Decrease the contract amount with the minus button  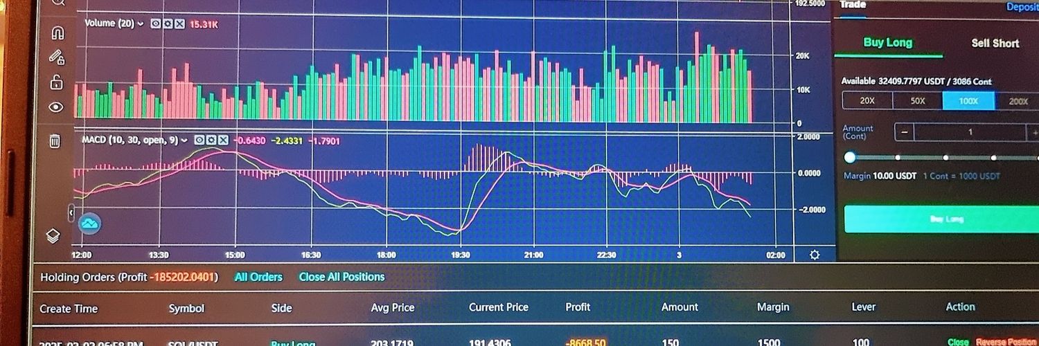[x=905, y=131]
